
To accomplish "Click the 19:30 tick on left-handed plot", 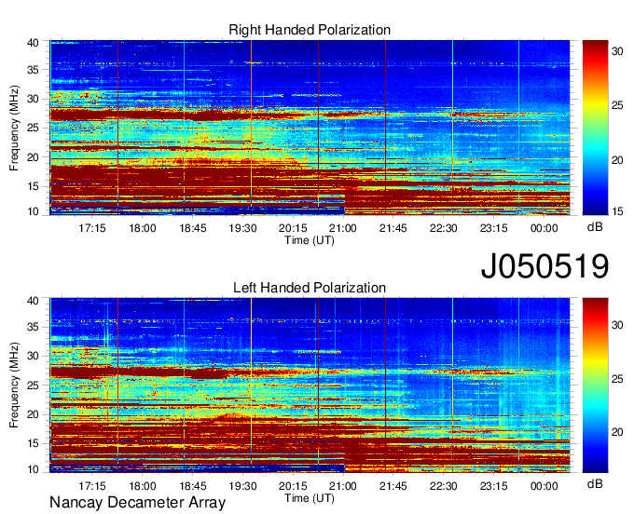I will coord(243,486).
